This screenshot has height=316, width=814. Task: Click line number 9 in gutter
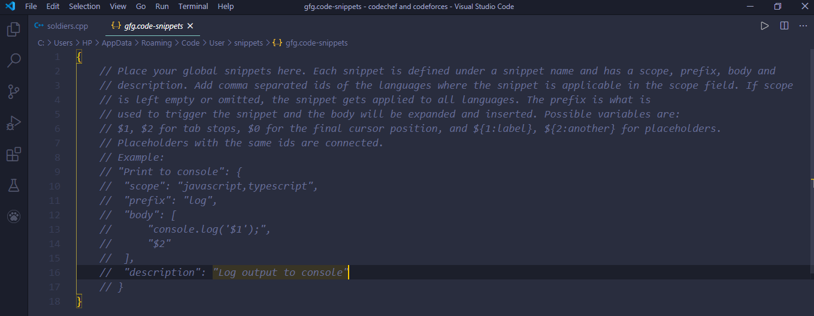click(57, 171)
